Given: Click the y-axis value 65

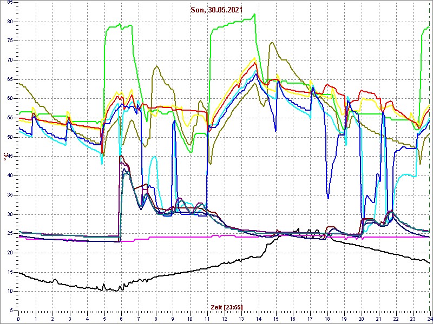Looking at the screenshot, I should [10, 79].
